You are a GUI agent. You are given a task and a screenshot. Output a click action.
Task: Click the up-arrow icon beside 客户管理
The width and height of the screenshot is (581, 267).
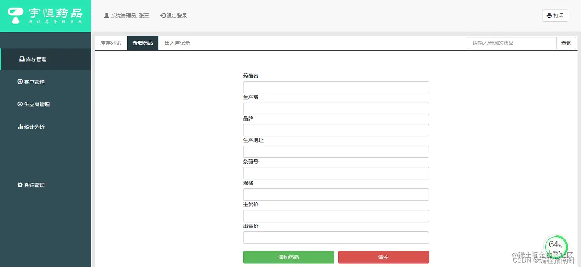click(x=20, y=82)
